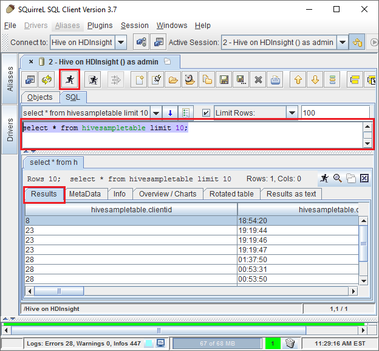Click the previous SQL up-arrow toolbar icon
The width and height of the screenshot is (379, 351).
(x=297, y=80)
